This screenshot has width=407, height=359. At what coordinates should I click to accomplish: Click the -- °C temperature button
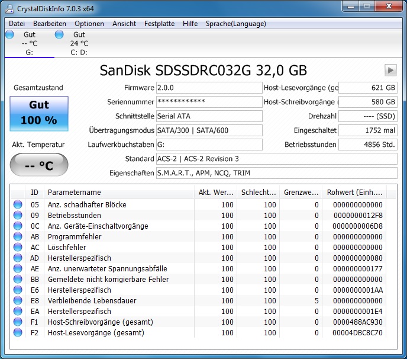(39, 165)
